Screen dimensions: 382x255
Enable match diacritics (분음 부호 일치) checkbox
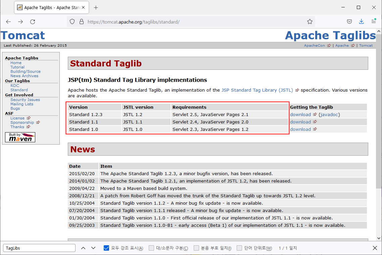coord(196,248)
